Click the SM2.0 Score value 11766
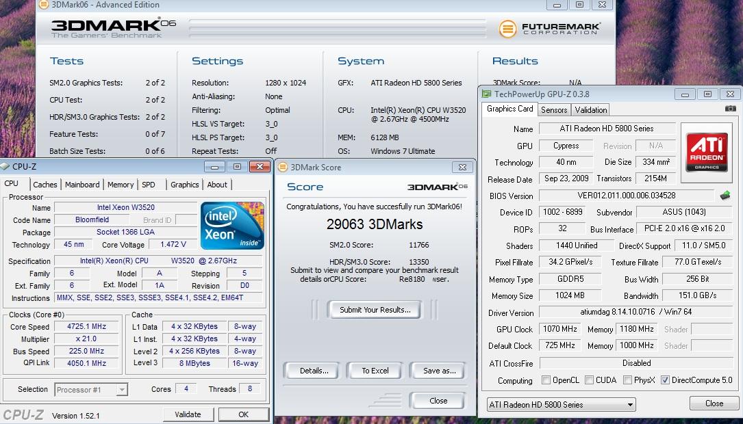743x424 pixels. (419, 245)
